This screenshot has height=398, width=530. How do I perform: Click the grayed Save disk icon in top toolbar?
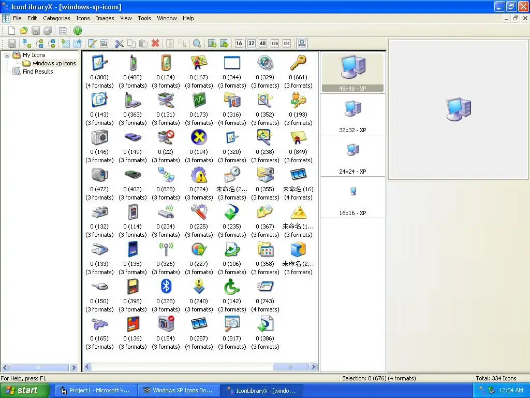click(36, 31)
